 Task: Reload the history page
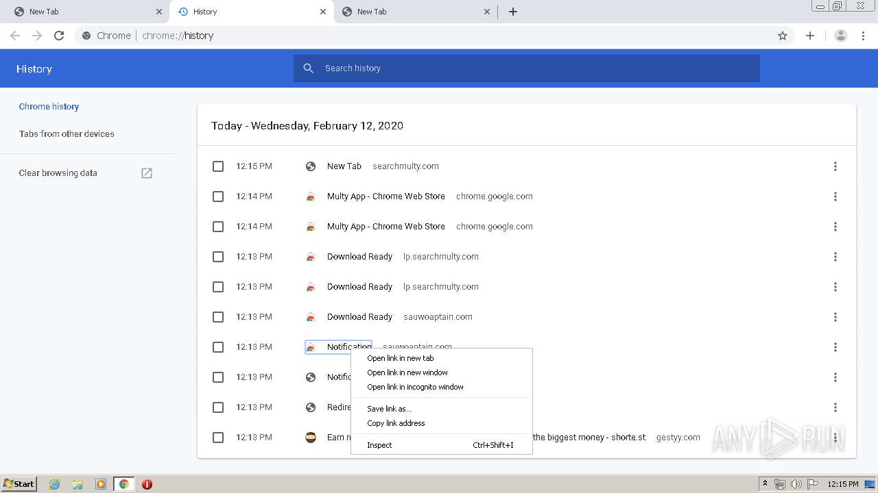[x=59, y=36]
